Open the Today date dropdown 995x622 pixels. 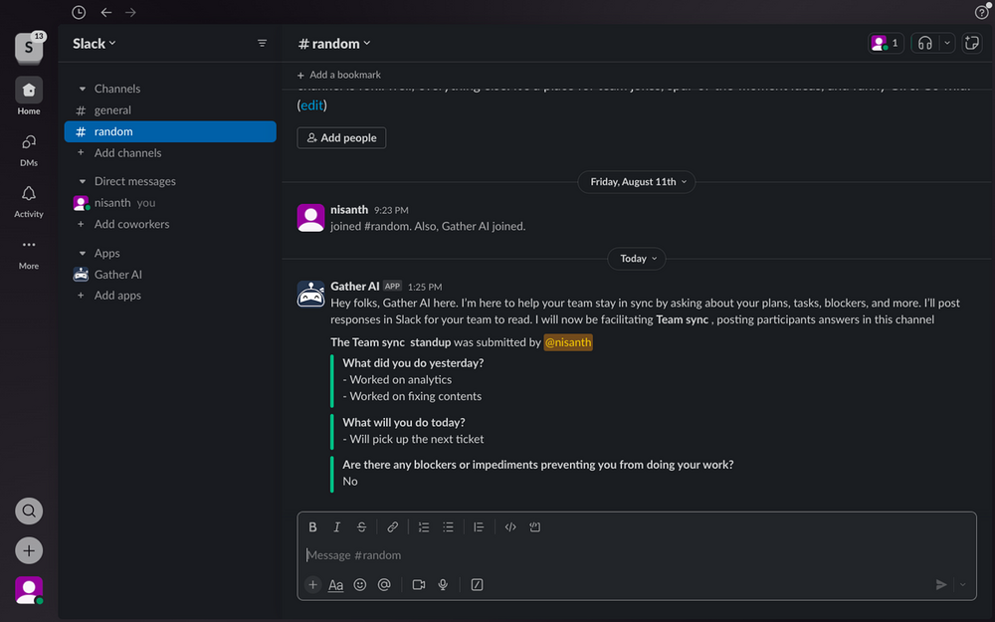tap(637, 259)
